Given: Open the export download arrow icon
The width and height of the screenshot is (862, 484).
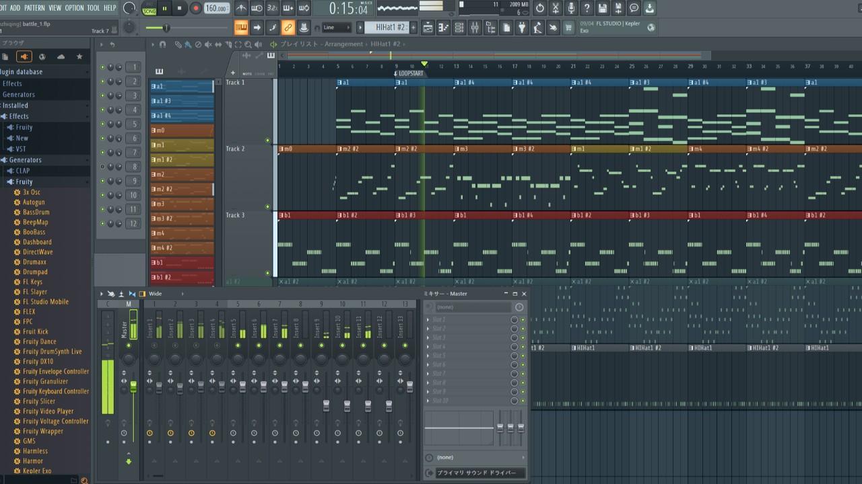Looking at the screenshot, I should coord(649,8).
